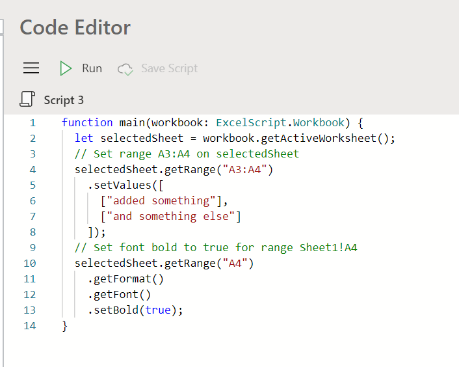459x367 pixels.
Task: Click comment "Set range A3:A4 on selectedSheet"
Action: pos(187,154)
